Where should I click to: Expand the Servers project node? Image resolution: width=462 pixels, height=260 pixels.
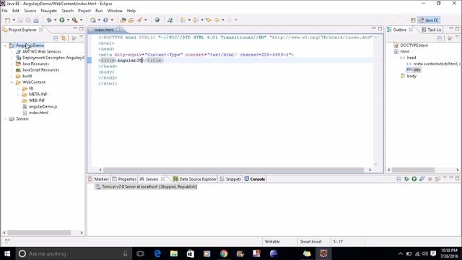tap(5, 118)
